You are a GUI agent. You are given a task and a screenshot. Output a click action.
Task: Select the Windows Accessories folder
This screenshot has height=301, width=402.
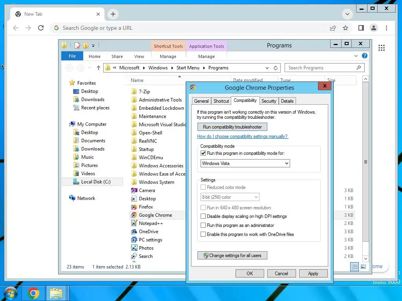pyautogui.click(x=157, y=166)
